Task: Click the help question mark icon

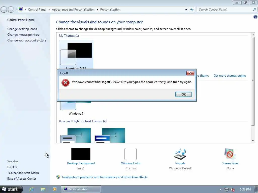Action: pyautogui.click(x=255, y=17)
